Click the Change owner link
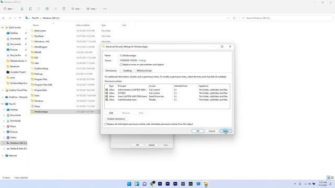Image resolution: width=335 pixels, height=188 pixels. click(x=142, y=61)
